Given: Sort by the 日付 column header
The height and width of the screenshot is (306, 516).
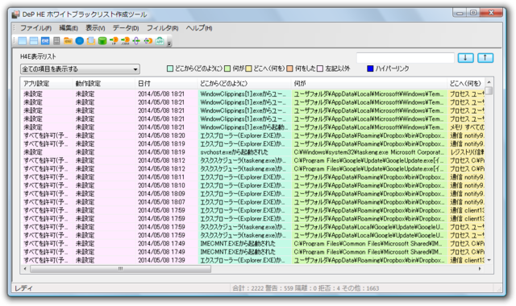Looking at the screenshot, I should point(166,84).
